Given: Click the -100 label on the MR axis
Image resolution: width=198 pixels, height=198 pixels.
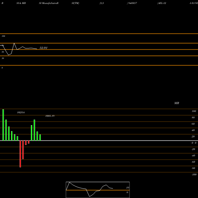Looking at the screenshot, I should (x=194, y=175).
